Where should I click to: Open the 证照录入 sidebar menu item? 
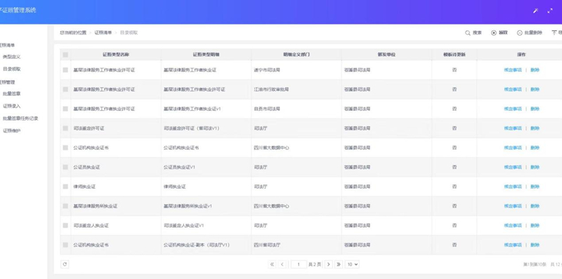(x=12, y=106)
